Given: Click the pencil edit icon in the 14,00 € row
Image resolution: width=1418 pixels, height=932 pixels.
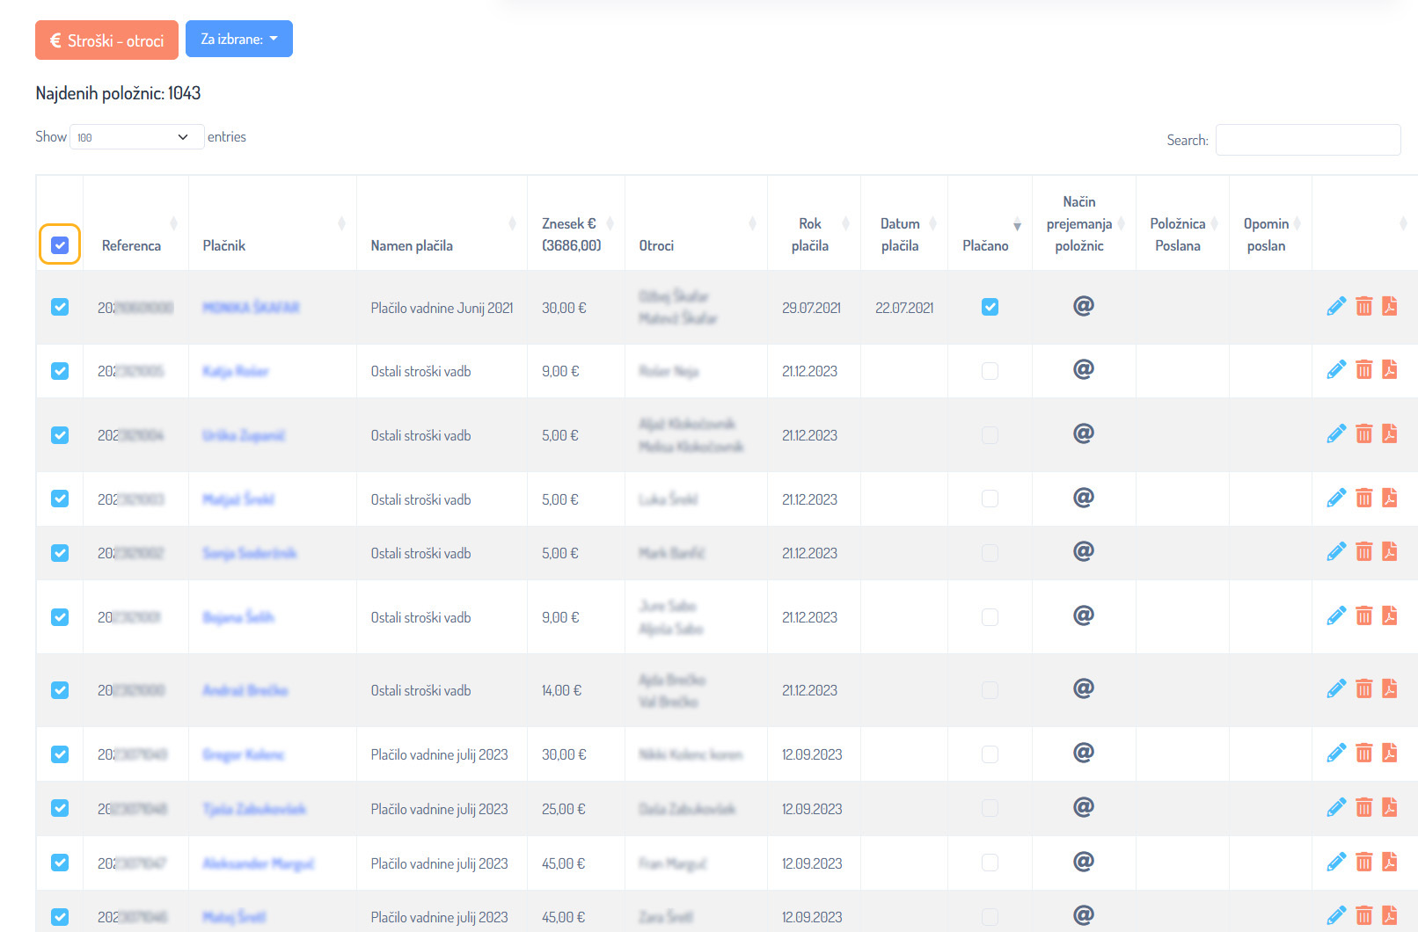Looking at the screenshot, I should tap(1335, 688).
